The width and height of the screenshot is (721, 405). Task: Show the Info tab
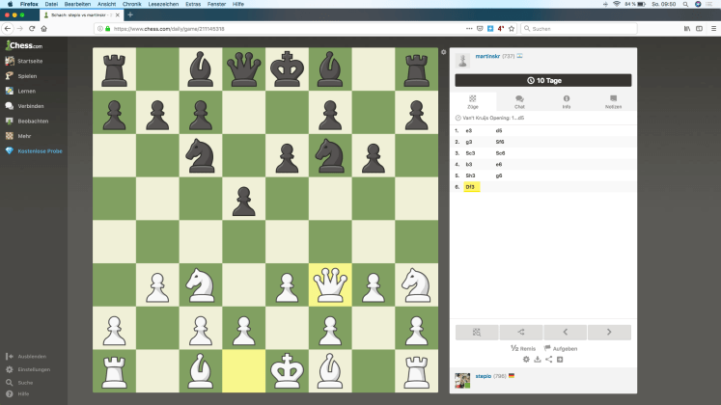tap(566, 101)
